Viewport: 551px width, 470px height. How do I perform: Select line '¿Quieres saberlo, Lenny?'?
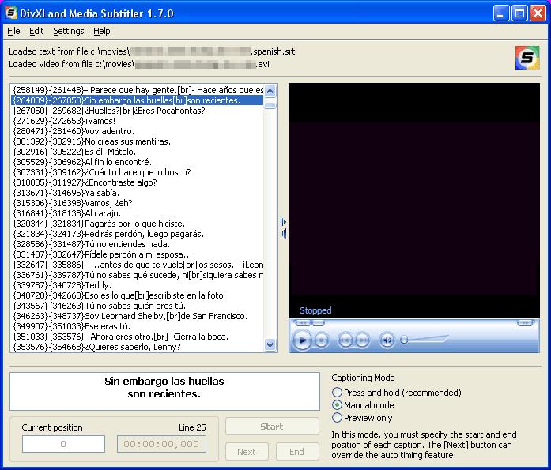[138, 347]
